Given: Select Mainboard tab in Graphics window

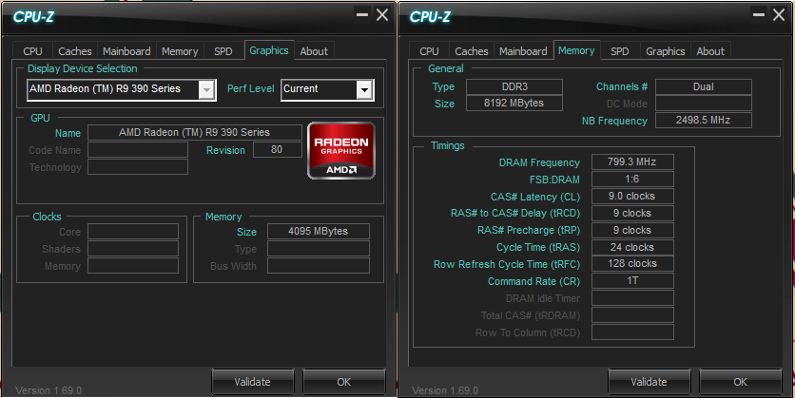Looking at the screenshot, I should click(126, 51).
